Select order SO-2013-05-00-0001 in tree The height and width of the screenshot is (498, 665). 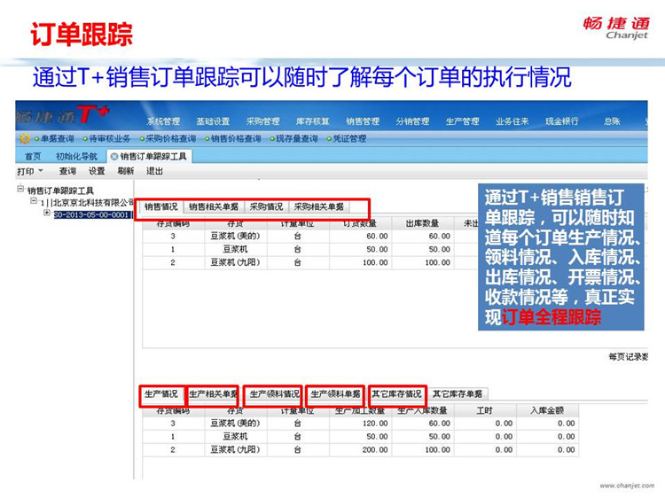(x=91, y=214)
